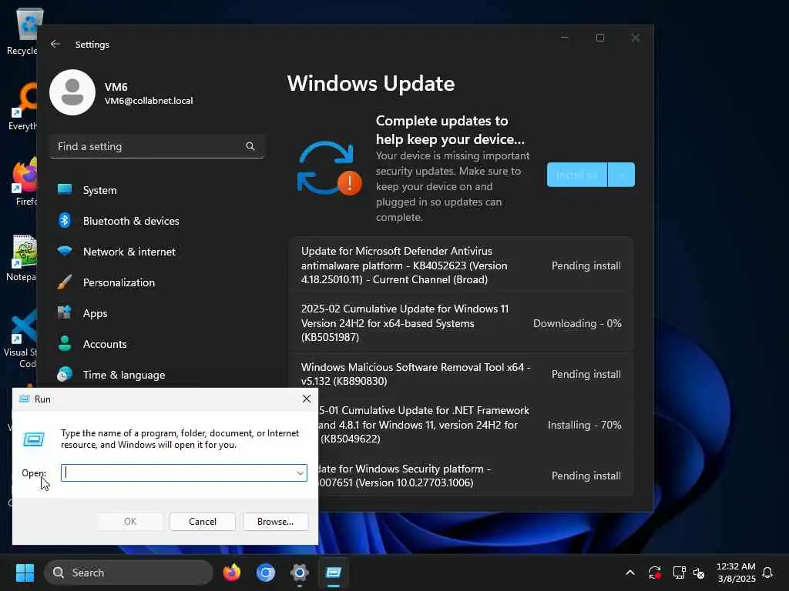Focus the Find a setting search box
The height and width of the screenshot is (591, 789).
click(157, 146)
